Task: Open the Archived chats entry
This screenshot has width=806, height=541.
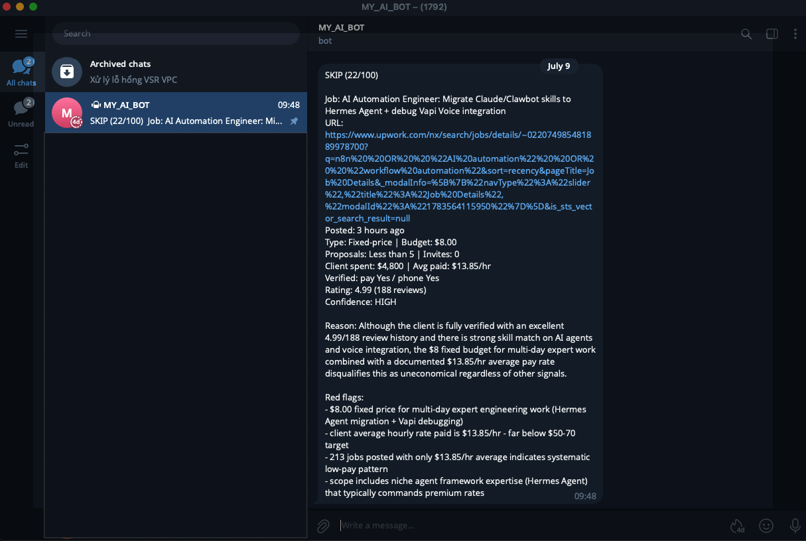Action: (176, 71)
